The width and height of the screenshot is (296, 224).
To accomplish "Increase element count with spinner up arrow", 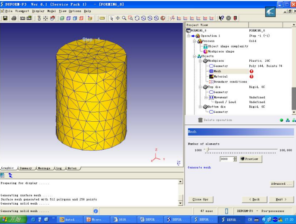I will 235,158.
